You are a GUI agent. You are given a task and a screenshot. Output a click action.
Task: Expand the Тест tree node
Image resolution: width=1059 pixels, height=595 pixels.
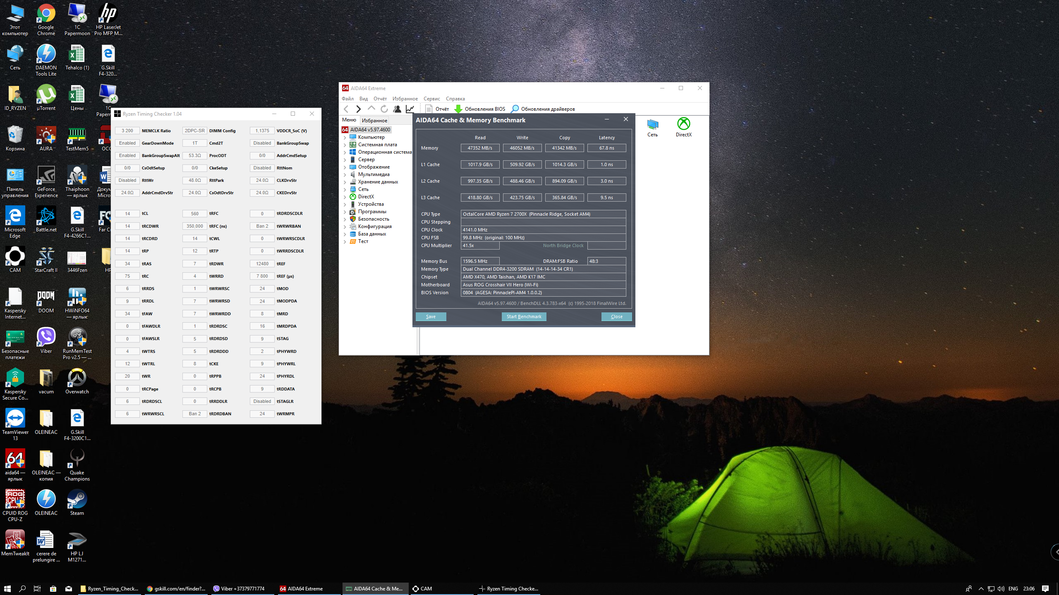pyautogui.click(x=345, y=242)
